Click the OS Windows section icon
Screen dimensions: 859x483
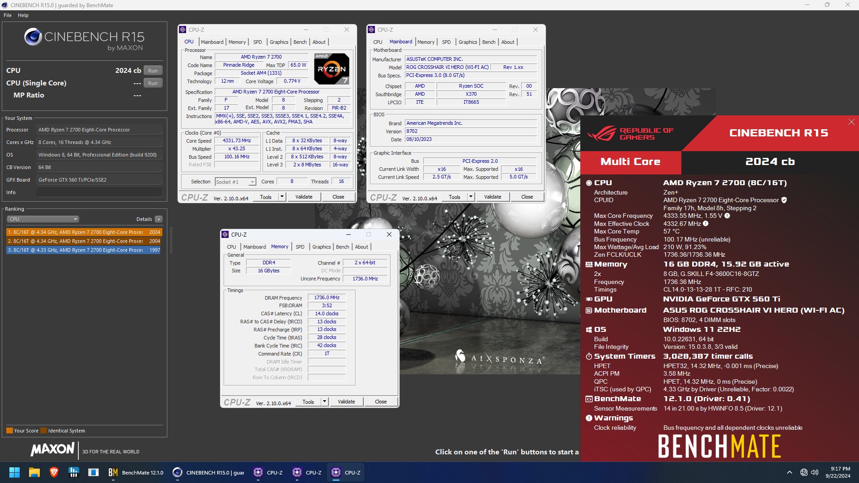(589, 330)
